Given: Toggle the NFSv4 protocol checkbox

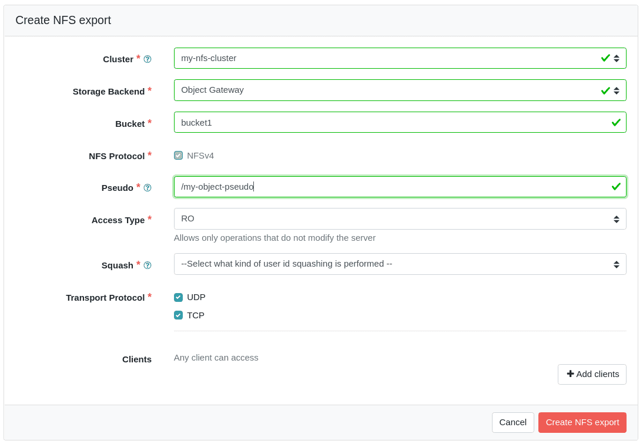Looking at the screenshot, I should pos(178,156).
